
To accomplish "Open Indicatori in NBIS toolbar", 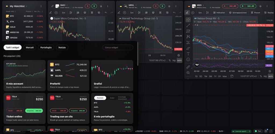I will coord(219,13).
